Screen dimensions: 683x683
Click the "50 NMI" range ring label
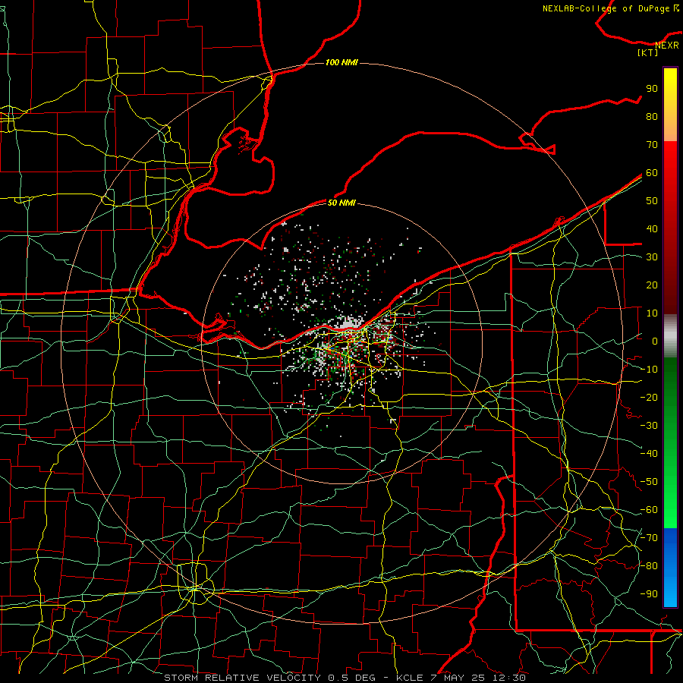coord(341,203)
